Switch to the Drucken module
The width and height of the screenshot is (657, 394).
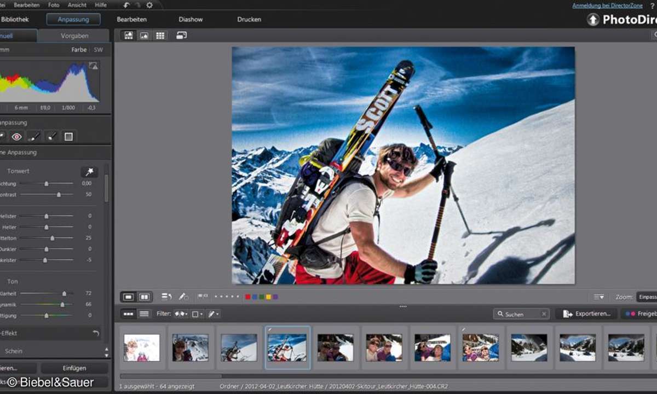coord(249,19)
